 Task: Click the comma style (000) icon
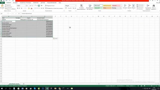click(71, 8)
